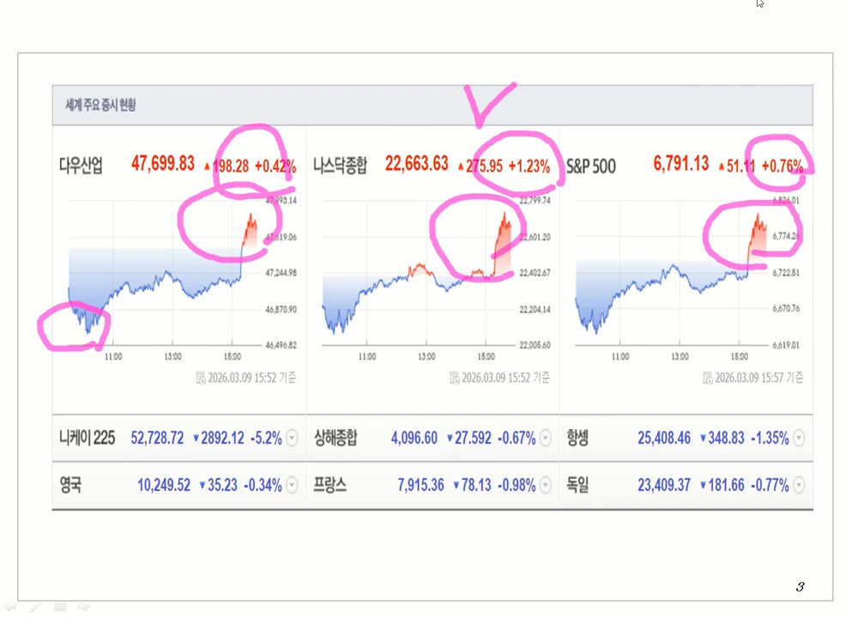This screenshot has width=846, height=618.
Task: Open the 항셍 index name
Action: (577, 438)
